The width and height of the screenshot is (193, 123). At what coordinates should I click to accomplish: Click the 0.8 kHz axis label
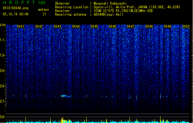click(x=2, y=86)
